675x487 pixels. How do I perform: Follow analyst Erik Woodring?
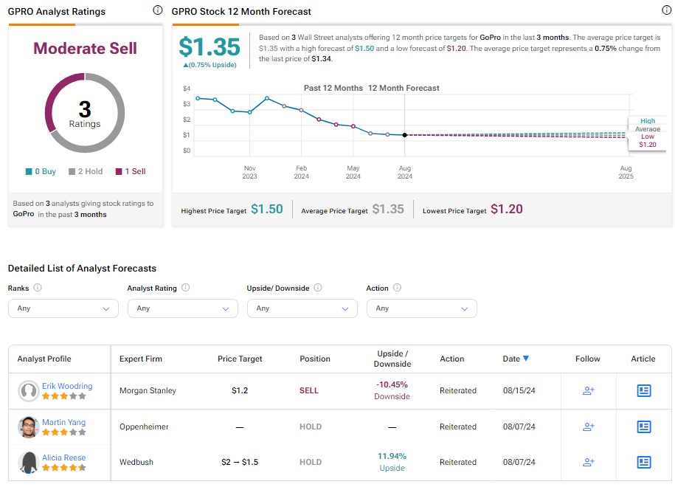(588, 391)
